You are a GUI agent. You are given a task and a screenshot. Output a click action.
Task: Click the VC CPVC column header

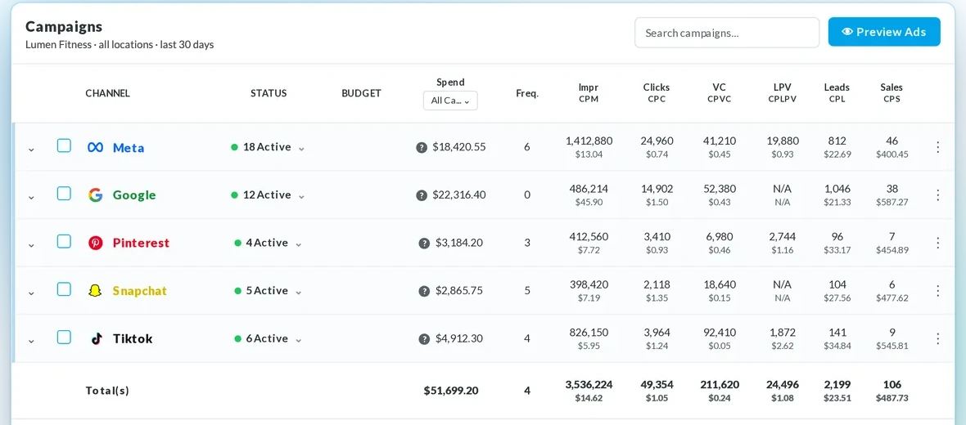click(x=719, y=93)
